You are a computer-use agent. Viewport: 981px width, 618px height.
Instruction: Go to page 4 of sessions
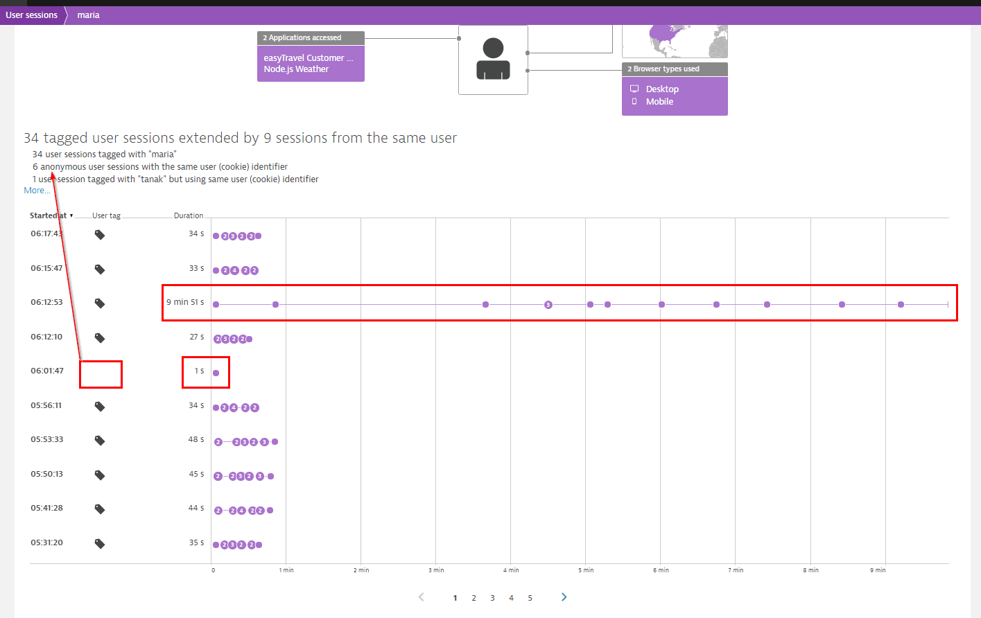(511, 598)
